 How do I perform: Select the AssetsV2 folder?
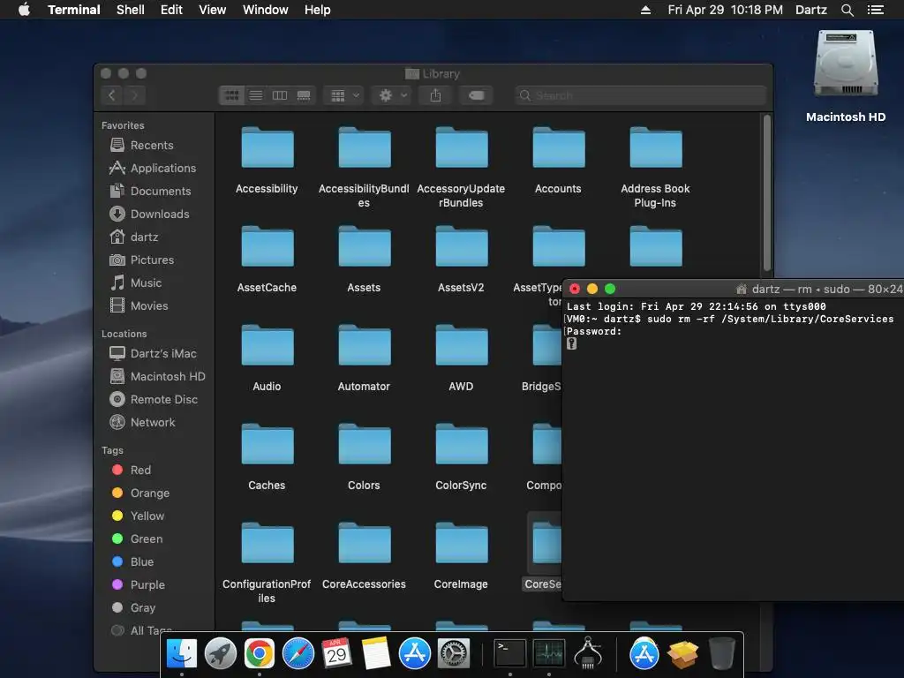[461, 247]
